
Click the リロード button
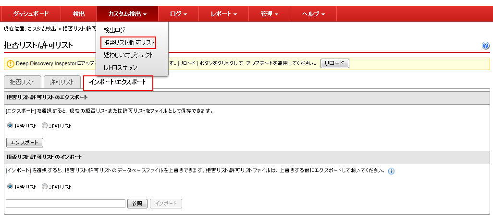334,63
